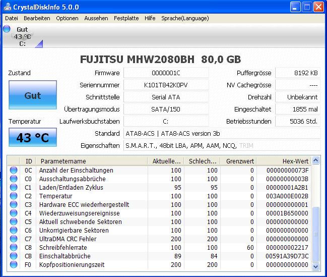327x277 pixels.
Task: Click status icon for UltraDMA CRC Fehler
Action: 14,239
